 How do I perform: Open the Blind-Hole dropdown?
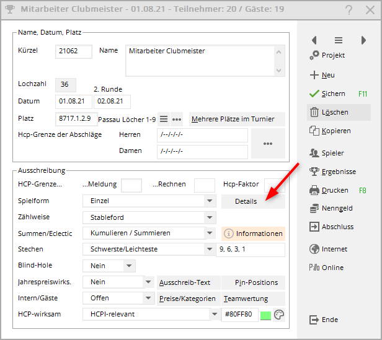129,266
